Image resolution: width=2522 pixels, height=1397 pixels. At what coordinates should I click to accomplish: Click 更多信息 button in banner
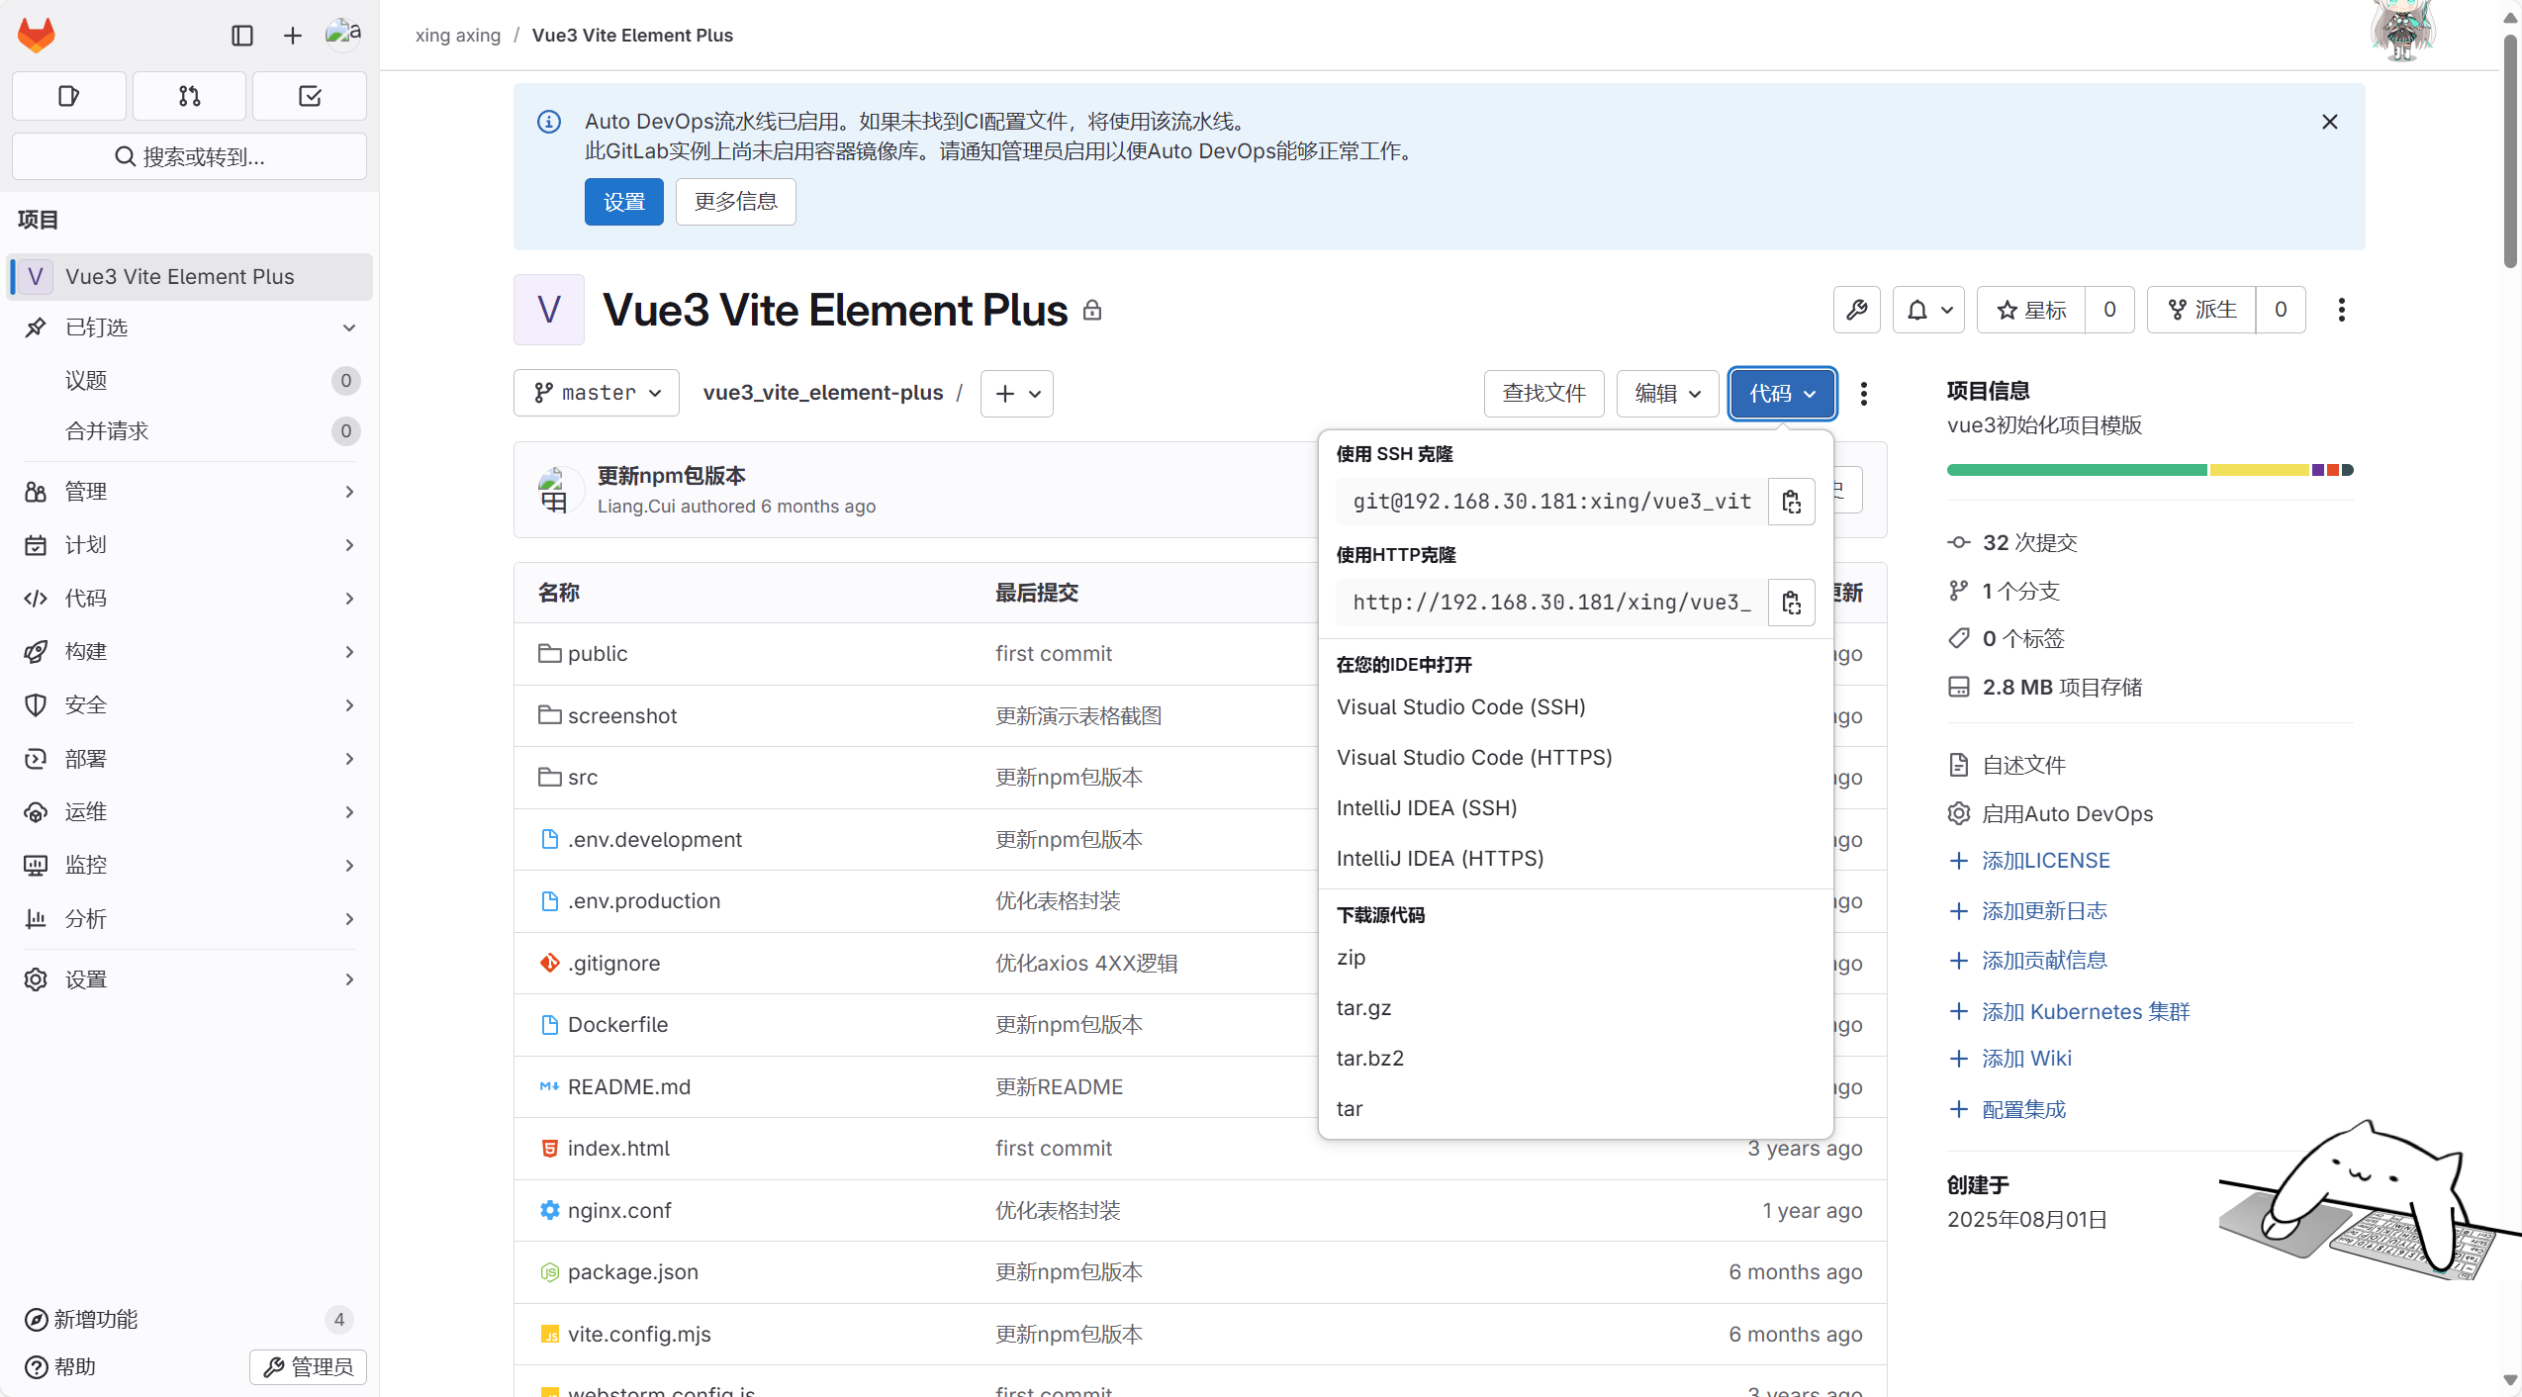click(736, 202)
